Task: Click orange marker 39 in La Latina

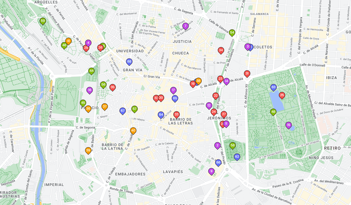Action: (88, 150)
